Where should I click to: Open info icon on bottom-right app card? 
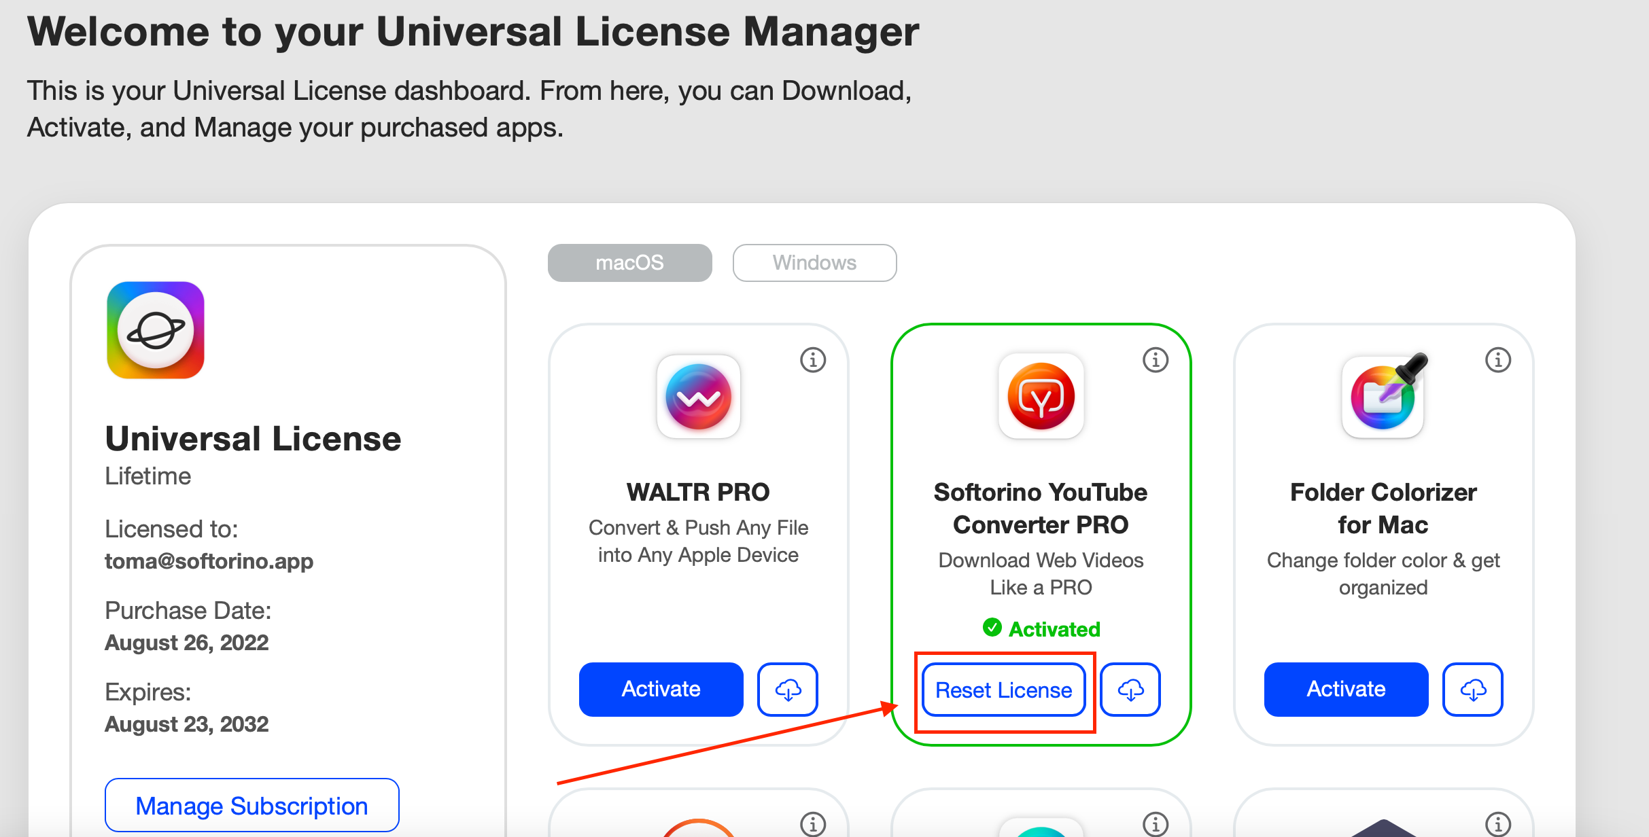pos(1498,823)
